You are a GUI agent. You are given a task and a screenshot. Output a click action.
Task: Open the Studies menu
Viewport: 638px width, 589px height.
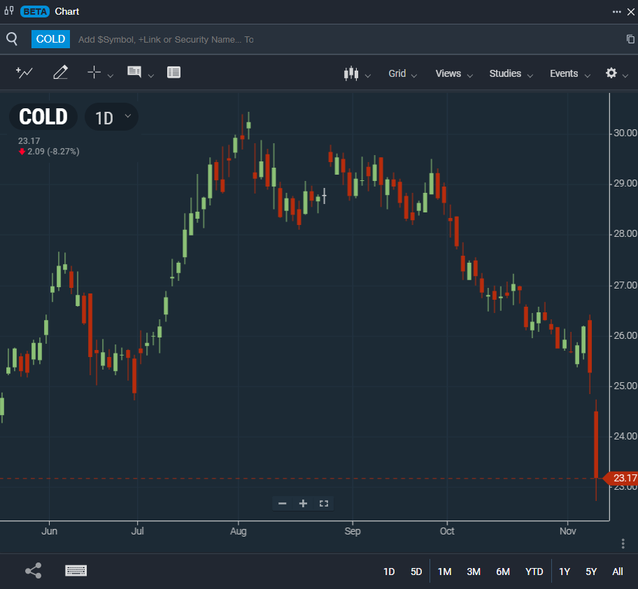tap(510, 73)
